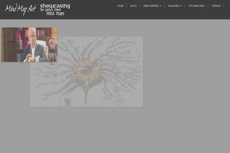The width and height of the screenshot is (230, 153).
Task: Expand the Mind Mappers dropdown arrow
Action: pyautogui.click(x=161, y=6)
